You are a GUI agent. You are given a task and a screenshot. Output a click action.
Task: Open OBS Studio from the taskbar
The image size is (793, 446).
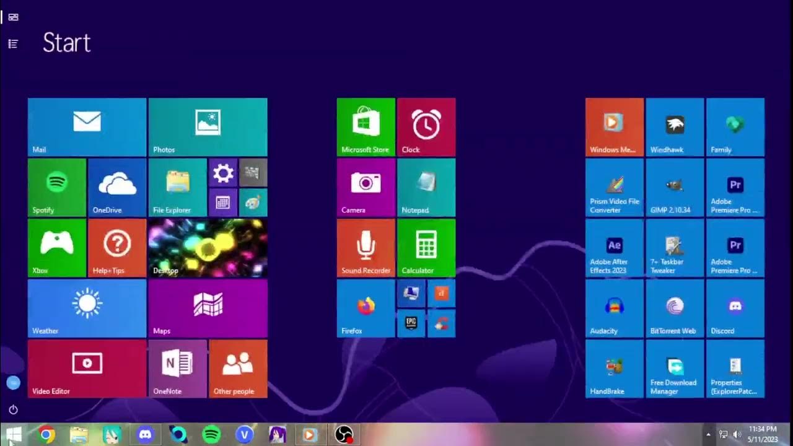[x=344, y=435]
